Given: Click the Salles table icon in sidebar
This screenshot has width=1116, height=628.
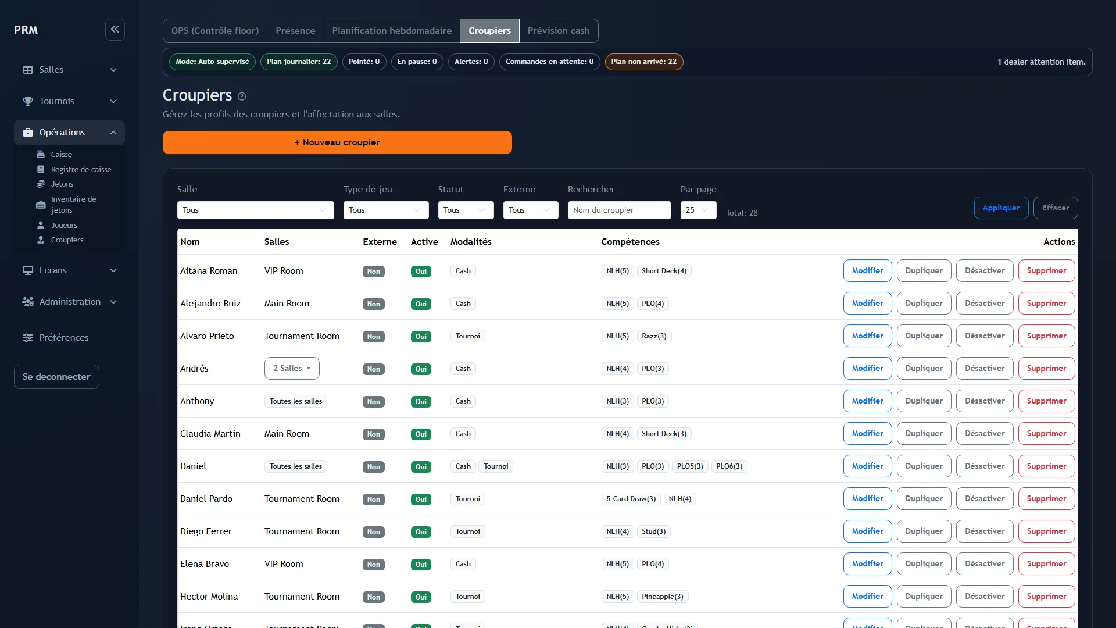Looking at the screenshot, I should pyautogui.click(x=28, y=70).
